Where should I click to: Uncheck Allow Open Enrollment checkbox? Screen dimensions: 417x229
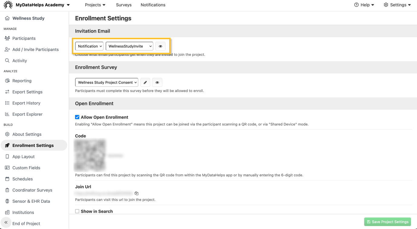[77, 117]
